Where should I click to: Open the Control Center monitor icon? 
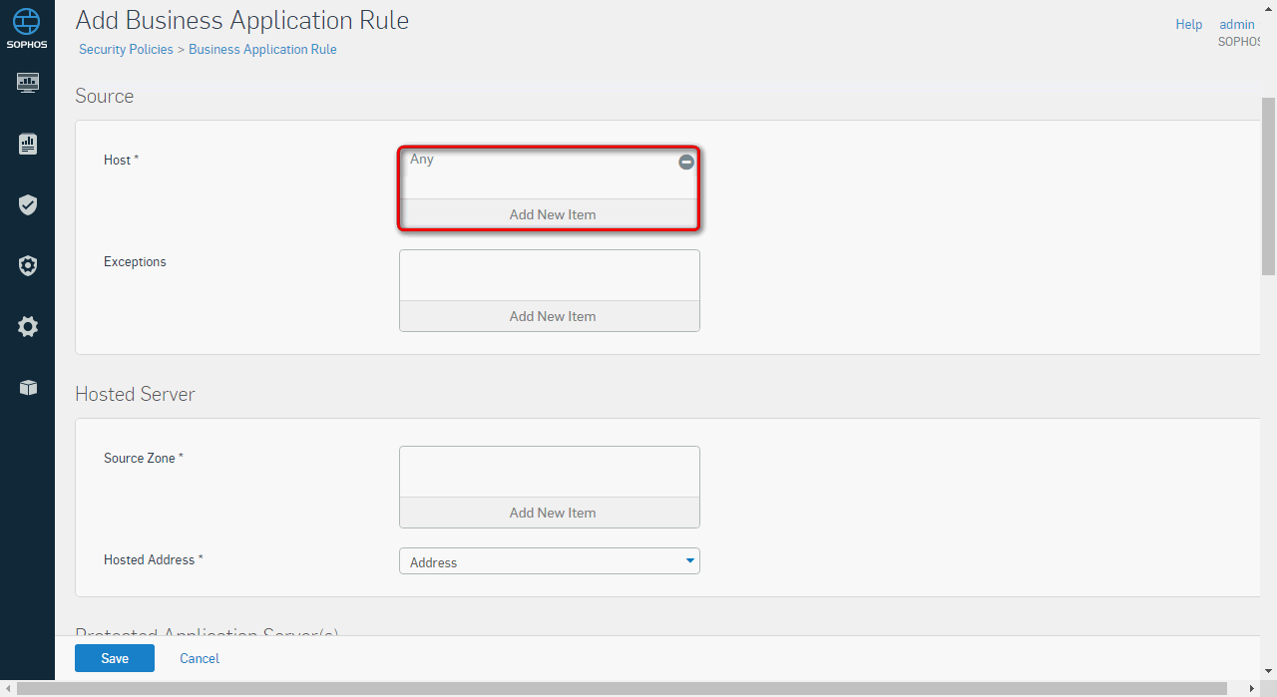(28, 83)
